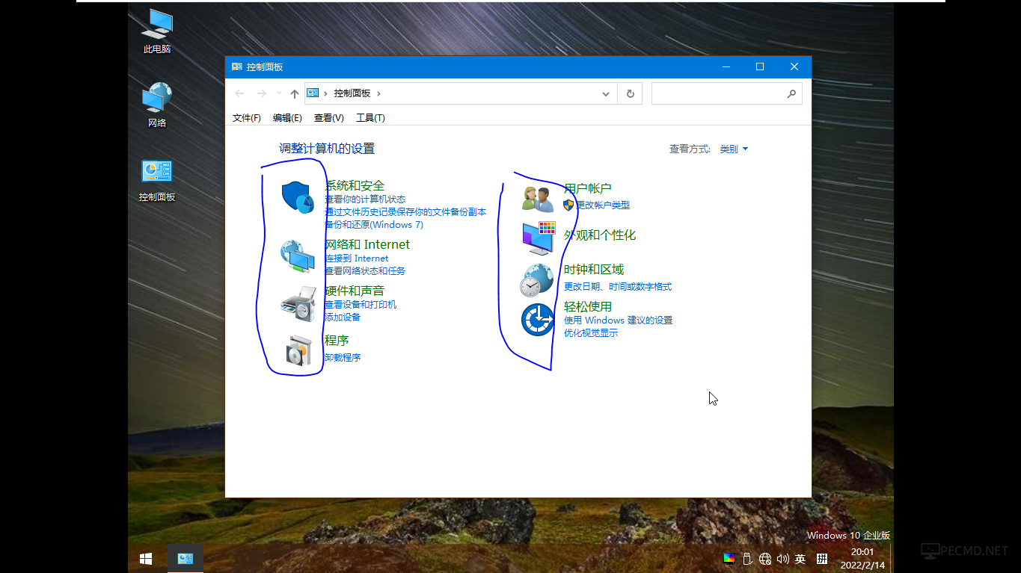This screenshot has width=1021, height=573.
Task: Open the 外观和个性化 heading link
Action: coord(600,235)
